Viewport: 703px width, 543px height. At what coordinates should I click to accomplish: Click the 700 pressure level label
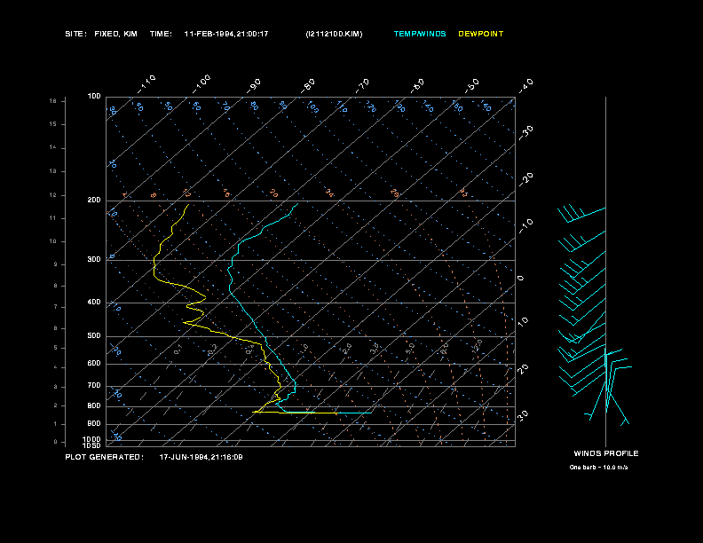click(94, 385)
